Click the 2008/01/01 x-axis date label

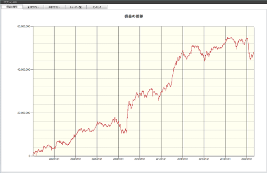click(118, 159)
